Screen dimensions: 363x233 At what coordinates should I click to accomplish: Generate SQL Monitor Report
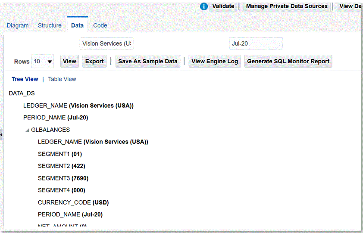[x=288, y=62]
